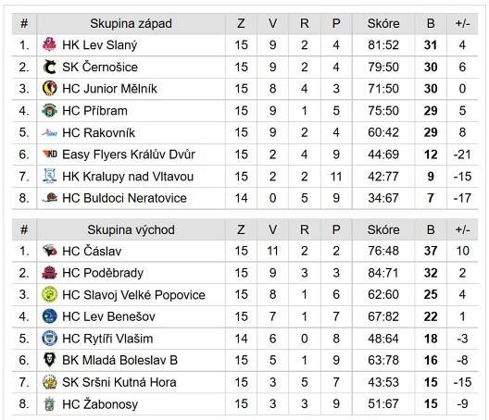The width and height of the screenshot is (489, 420).
Task: Select the HK Kralupy nad Vltavou name
Action: [128, 177]
